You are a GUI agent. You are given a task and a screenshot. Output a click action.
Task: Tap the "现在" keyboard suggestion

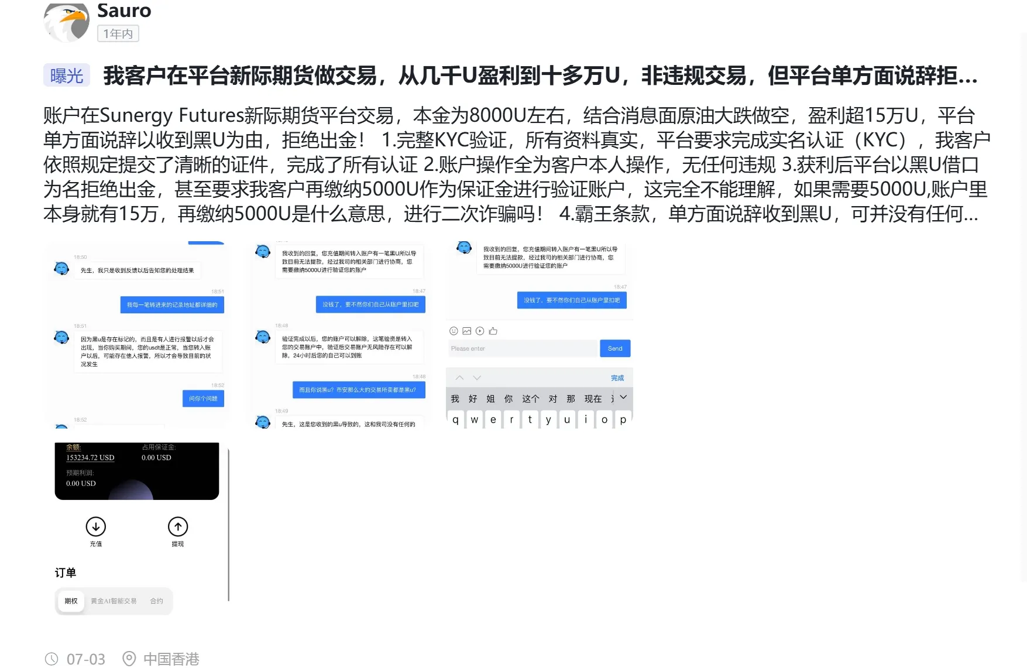point(593,399)
